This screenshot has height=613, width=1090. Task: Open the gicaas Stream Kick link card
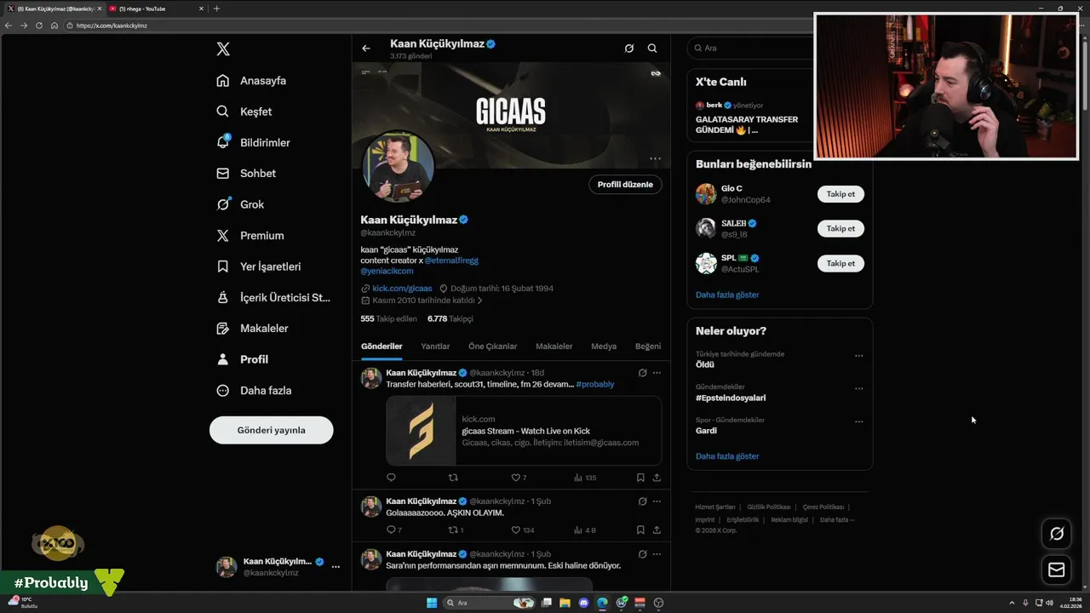click(524, 431)
